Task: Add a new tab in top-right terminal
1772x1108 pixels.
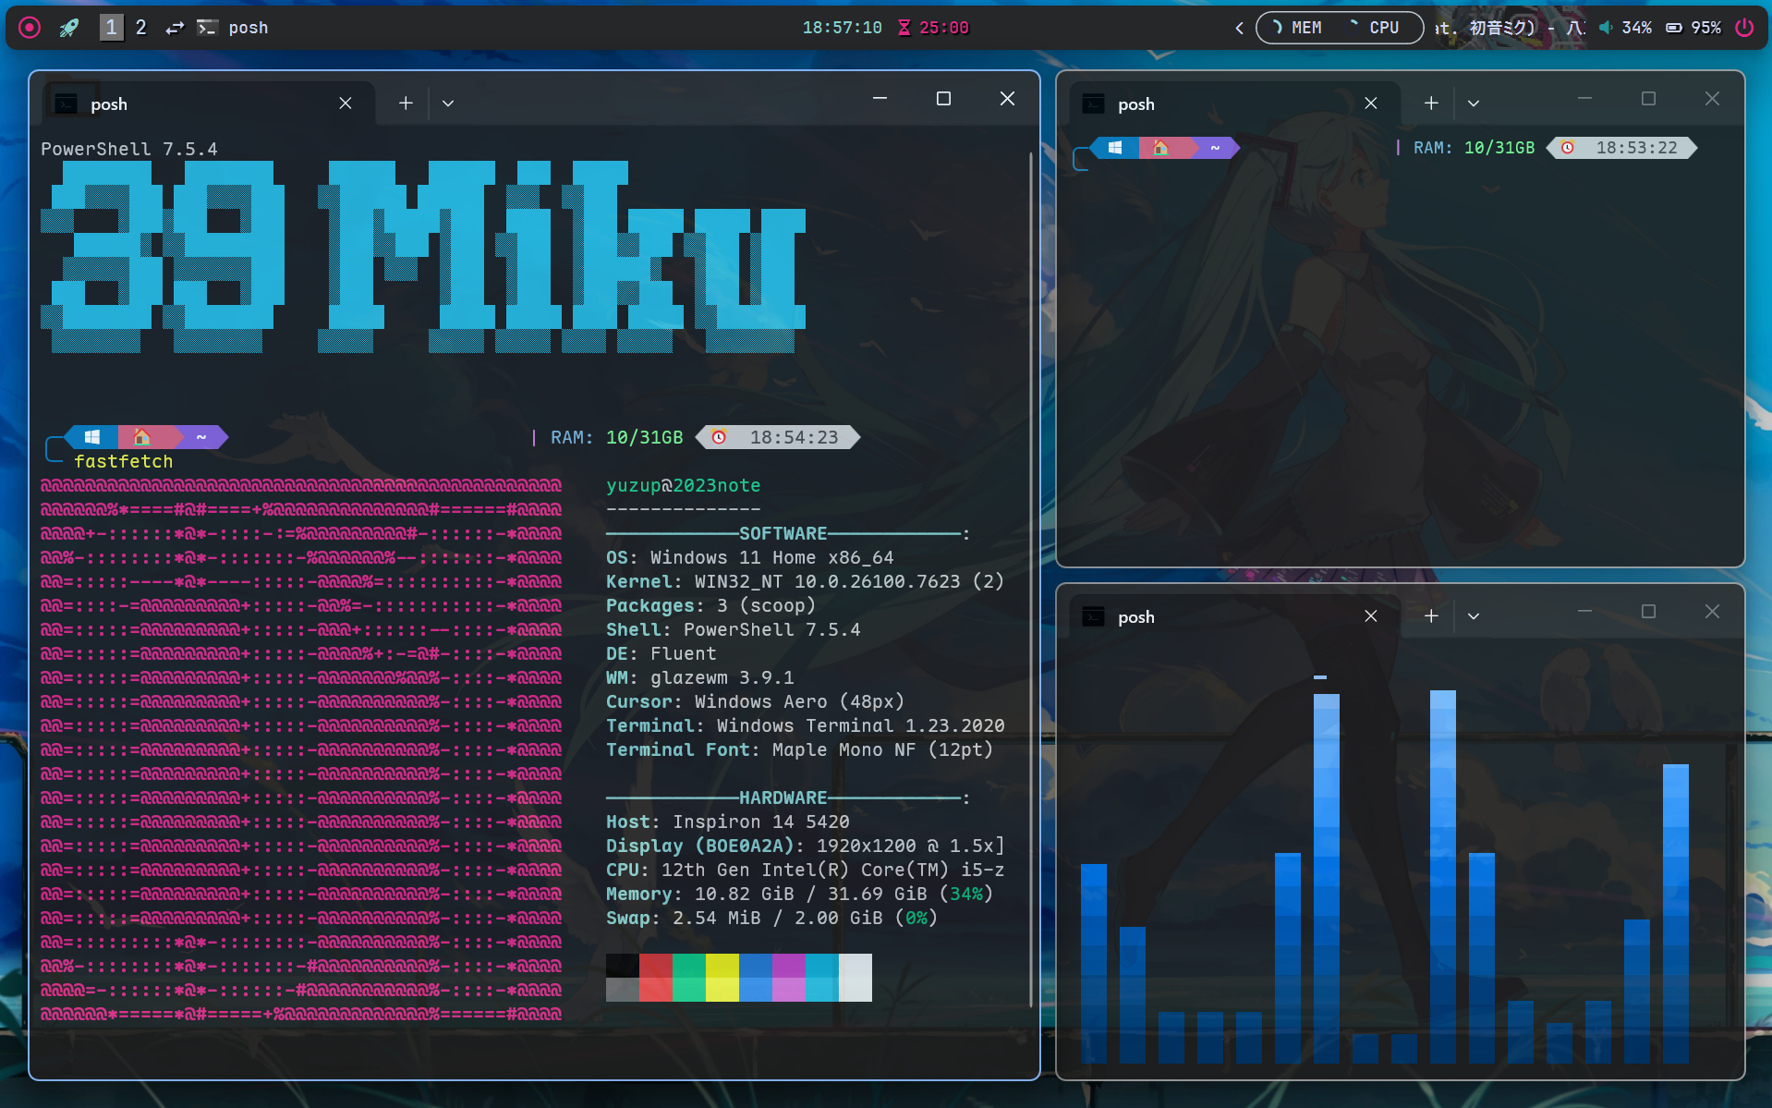Action: coord(1431,103)
